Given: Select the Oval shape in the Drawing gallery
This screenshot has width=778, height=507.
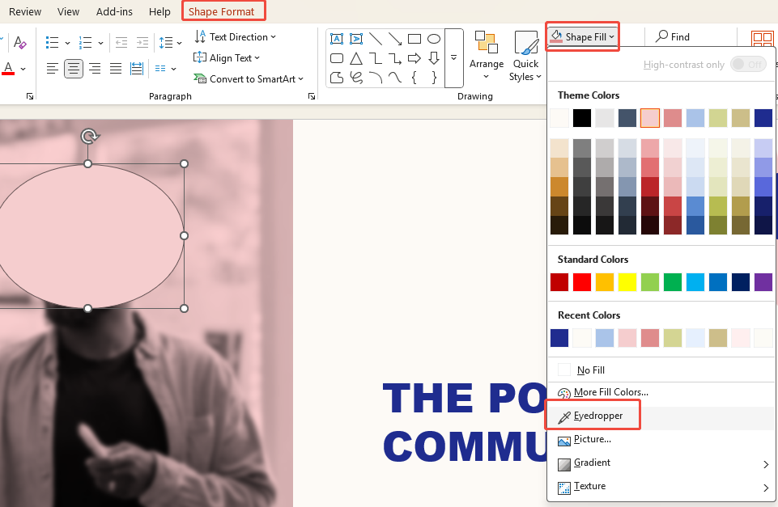Looking at the screenshot, I should 434,39.
